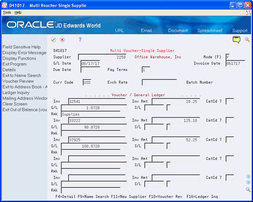Click the Rmk field containing Supplies

[x=90, y=114]
